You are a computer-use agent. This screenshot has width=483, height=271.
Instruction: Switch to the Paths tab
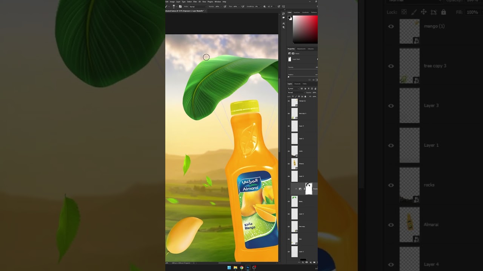pos(305,84)
